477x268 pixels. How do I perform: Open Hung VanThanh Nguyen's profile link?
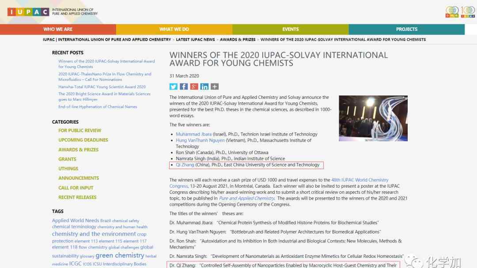coord(200,140)
